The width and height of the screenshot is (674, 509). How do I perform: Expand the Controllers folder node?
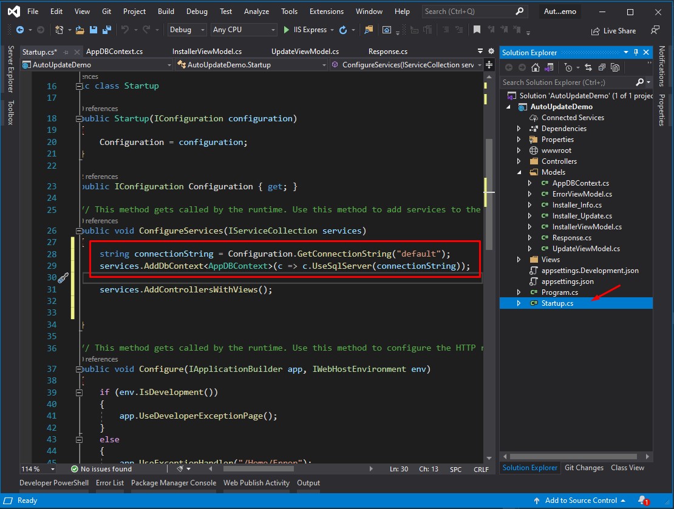click(x=519, y=161)
